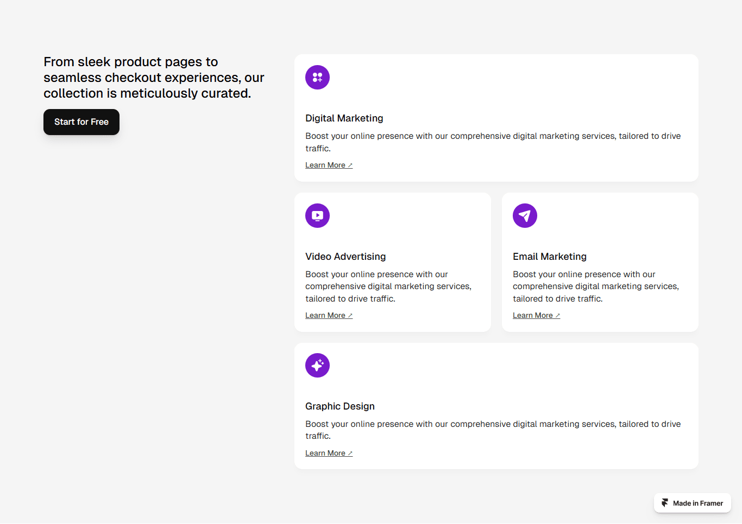Open Learn More under Graphic Design
This screenshot has width=742, height=524.
(x=329, y=453)
